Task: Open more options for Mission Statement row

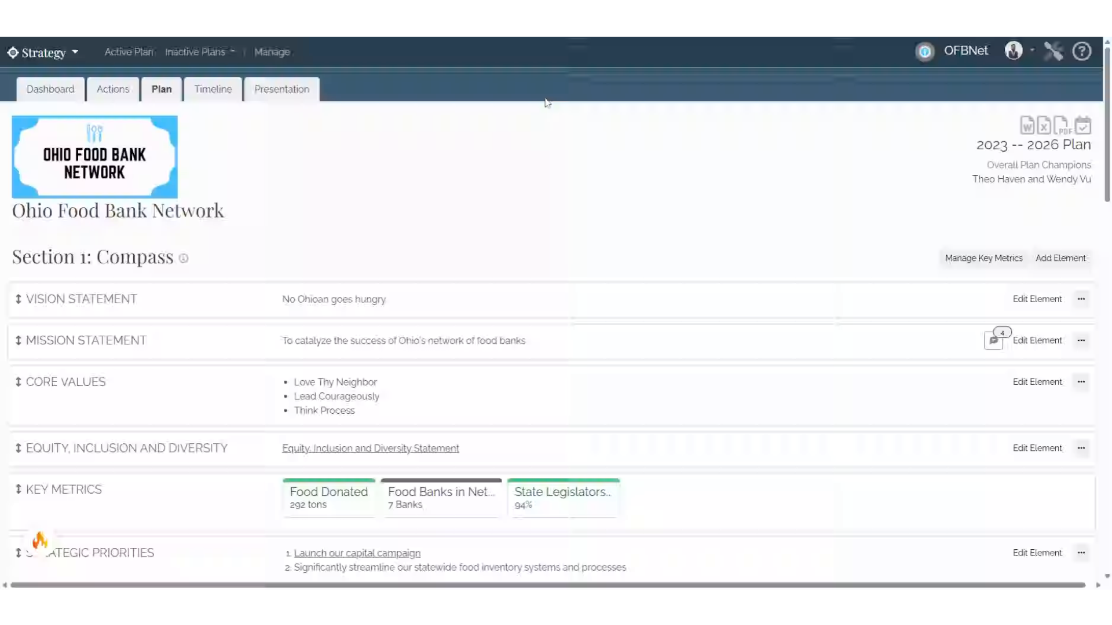Action: pos(1081,340)
